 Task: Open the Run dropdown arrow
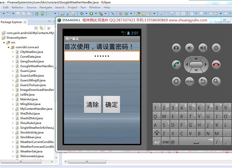click(96, 13)
